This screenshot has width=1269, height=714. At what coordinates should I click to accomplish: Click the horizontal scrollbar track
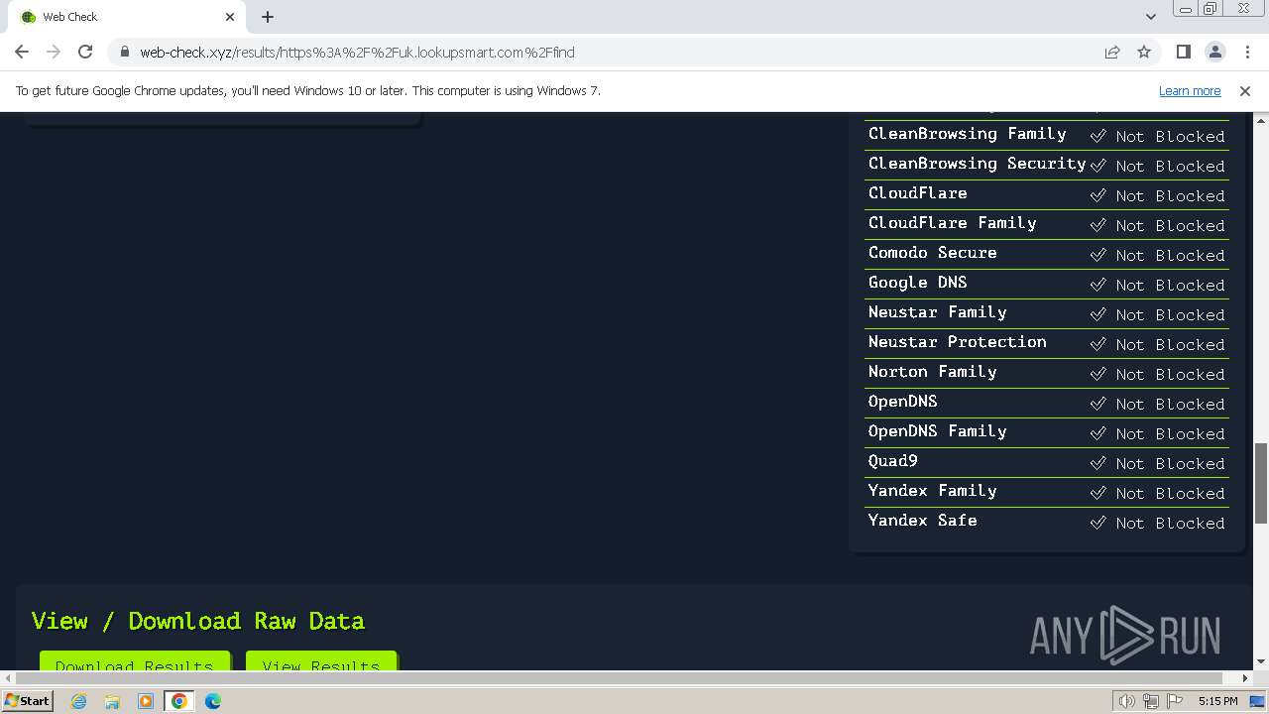pyautogui.click(x=627, y=678)
